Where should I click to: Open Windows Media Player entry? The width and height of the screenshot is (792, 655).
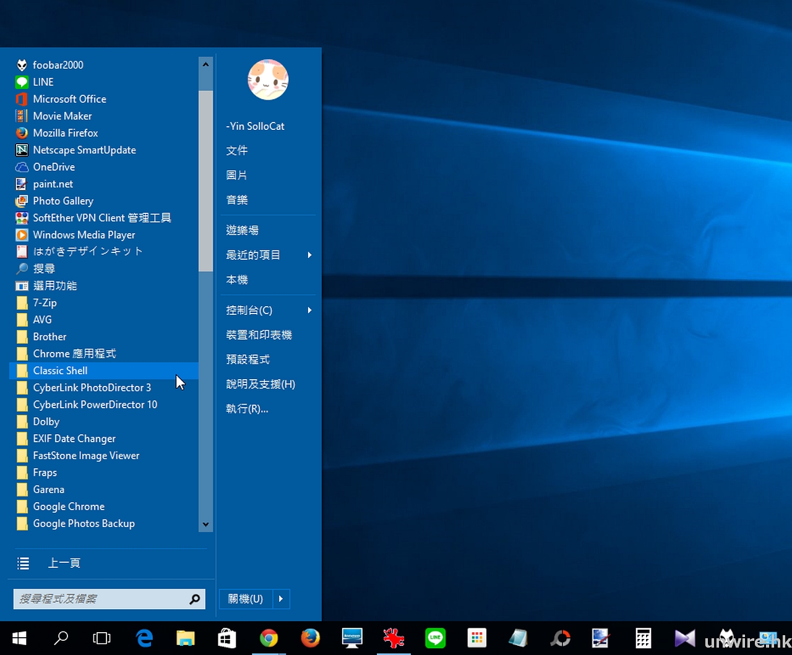pyautogui.click(x=84, y=235)
